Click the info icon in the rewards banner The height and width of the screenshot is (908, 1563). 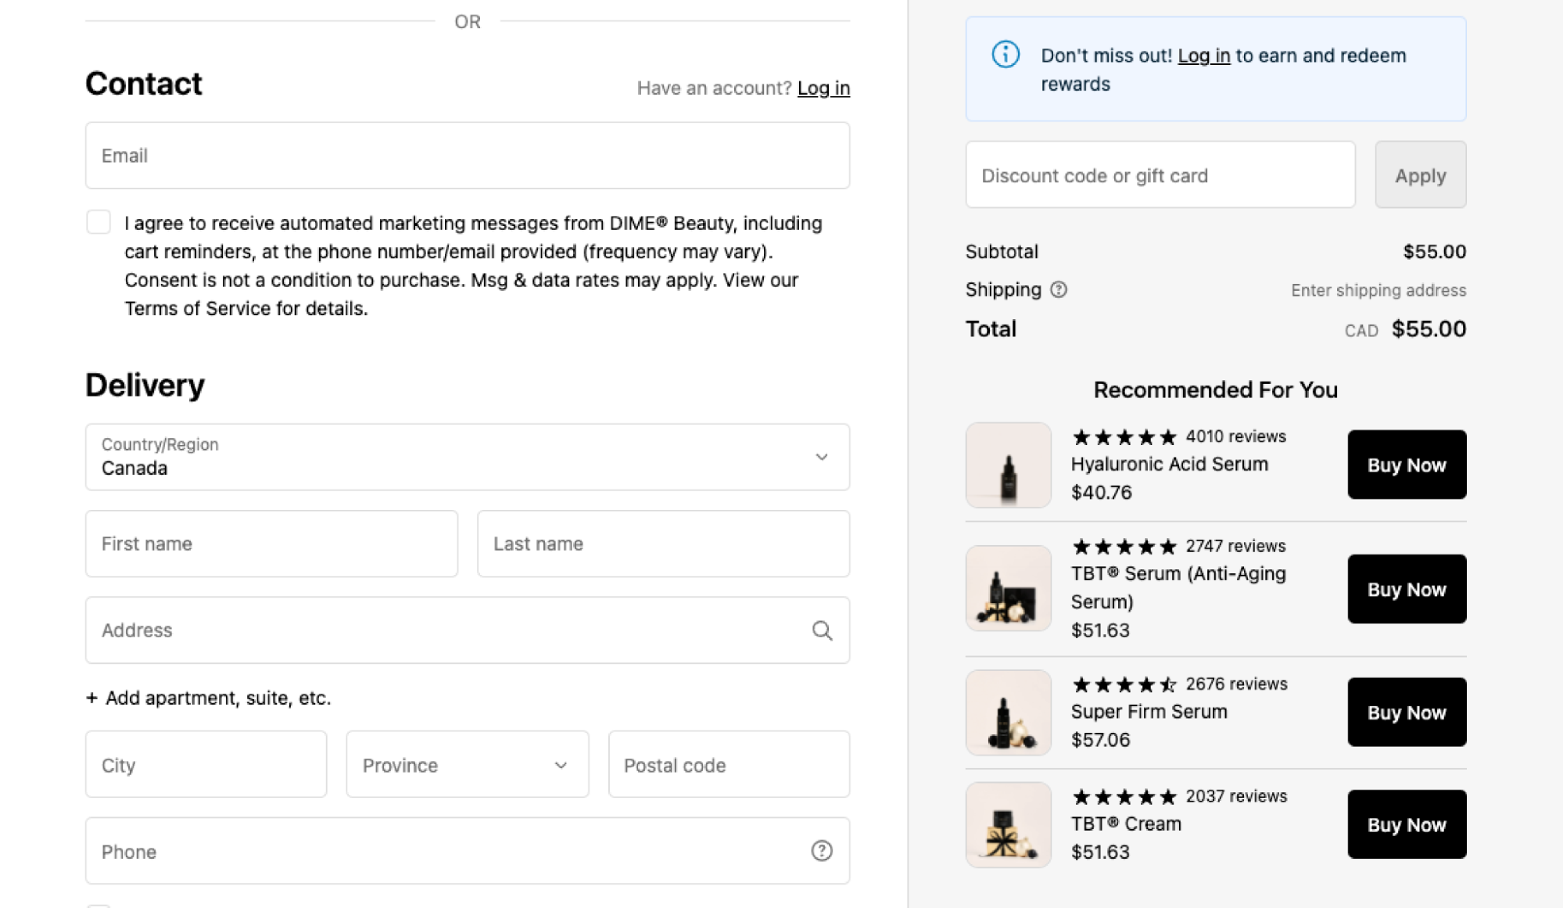tap(1005, 55)
